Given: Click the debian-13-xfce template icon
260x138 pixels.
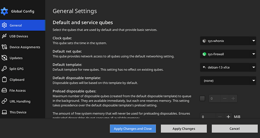Looking at the screenshot, I should click(x=204, y=67).
